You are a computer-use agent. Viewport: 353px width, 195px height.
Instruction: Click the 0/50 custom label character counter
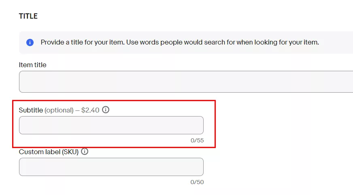[197, 182]
